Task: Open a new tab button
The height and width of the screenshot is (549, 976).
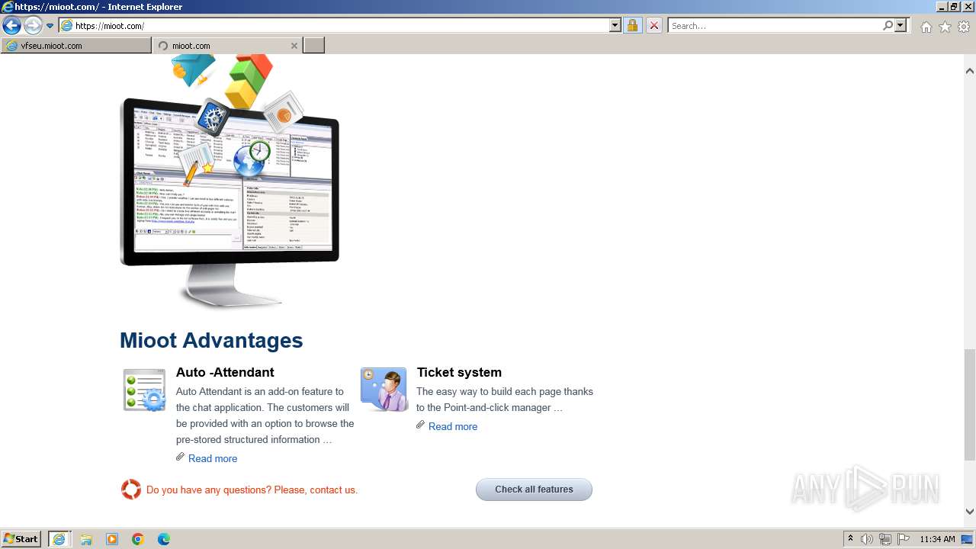Action: point(314,46)
